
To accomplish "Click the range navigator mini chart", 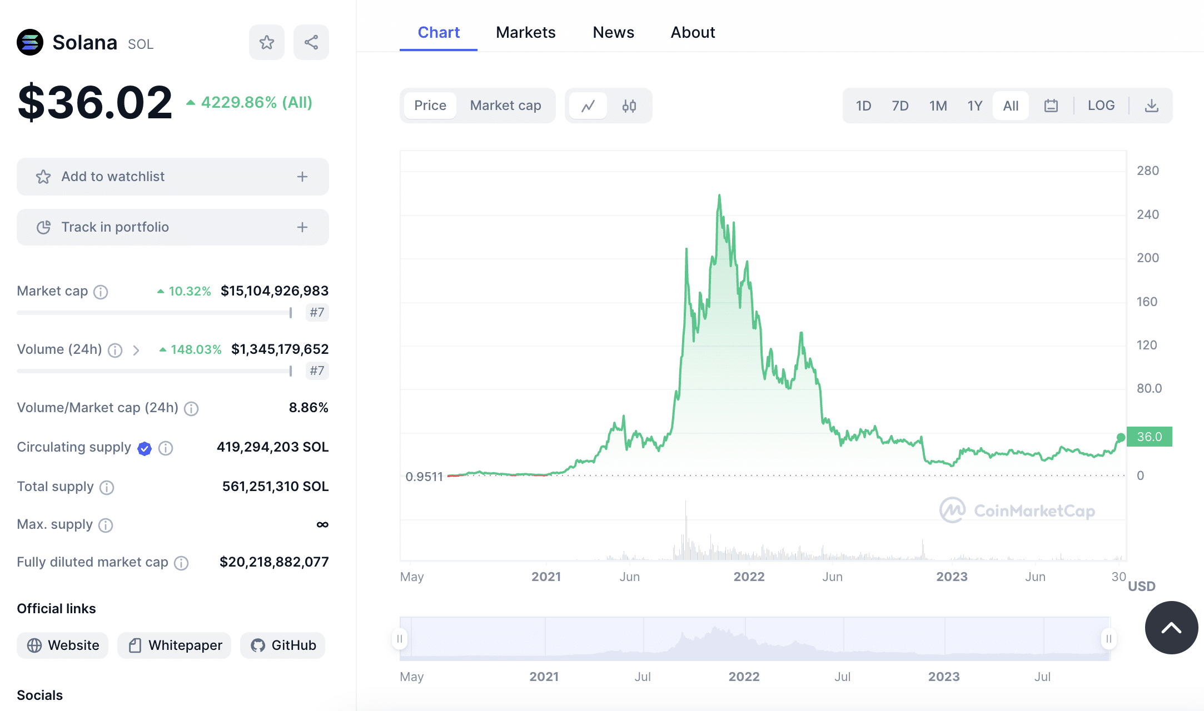I will (755, 639).
